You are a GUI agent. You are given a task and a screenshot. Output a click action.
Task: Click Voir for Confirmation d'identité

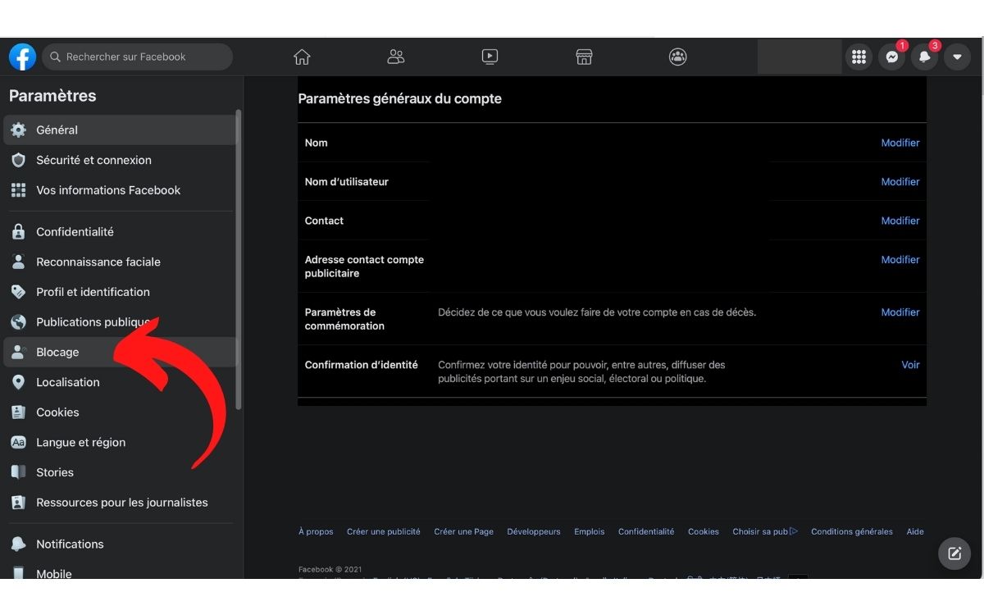coord(910,365)
